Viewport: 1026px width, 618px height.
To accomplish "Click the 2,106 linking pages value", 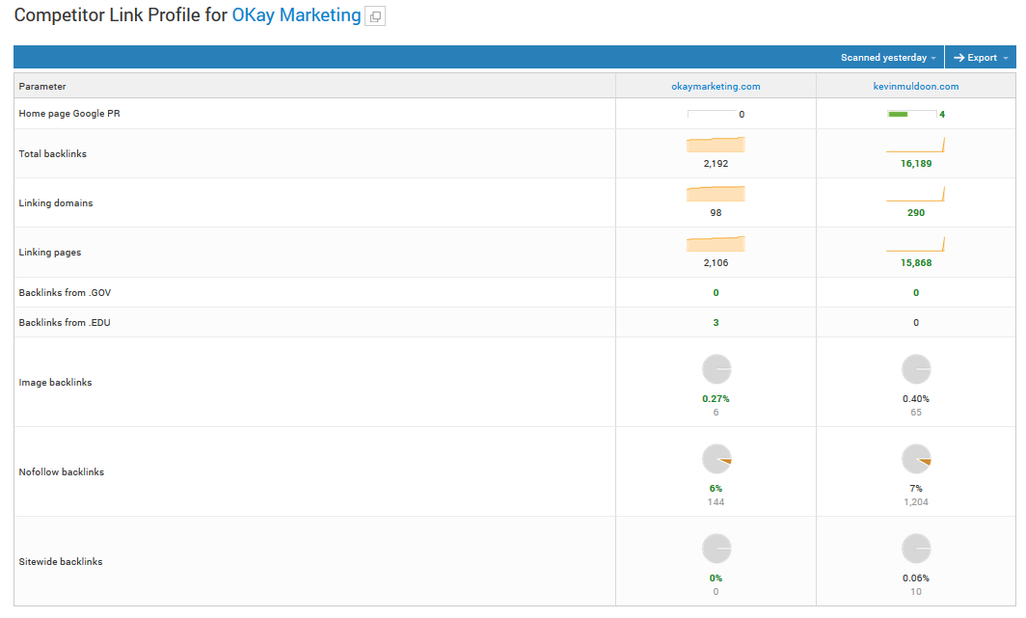I will pyautogui.click(x=715, y=263).
